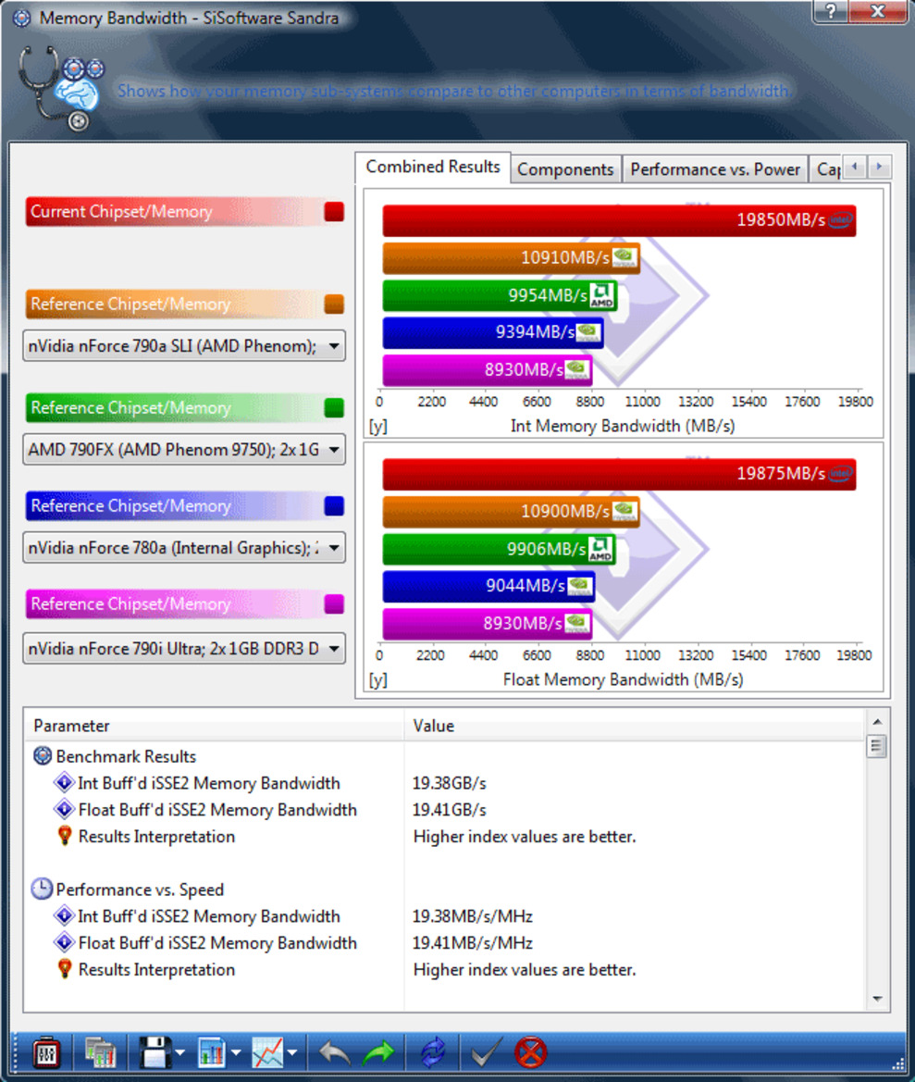
Task: Open the line graph icon dropdown arrow
Action: [x=291, y=1053]
